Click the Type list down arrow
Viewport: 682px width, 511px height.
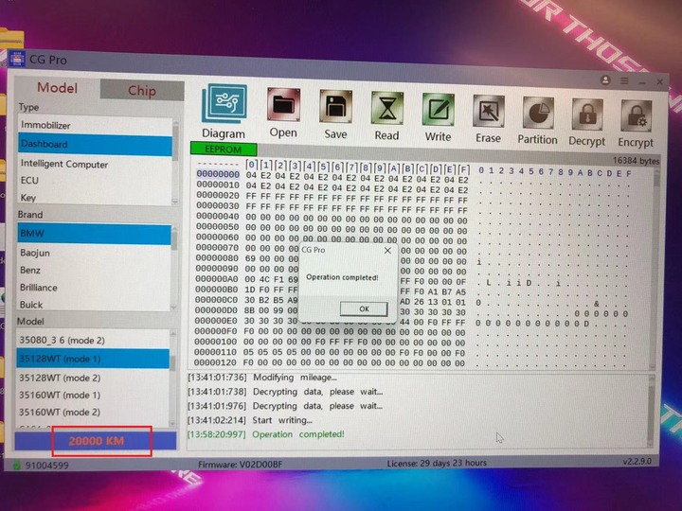point(175,202)
